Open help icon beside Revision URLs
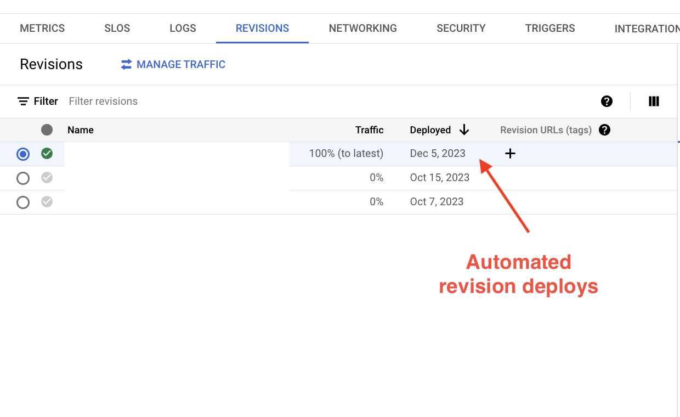 [604, 130]
